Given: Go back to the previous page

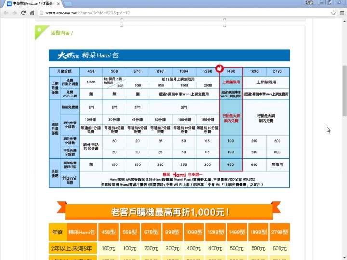Looking at the screenshot, I should [x=6, y=13].
